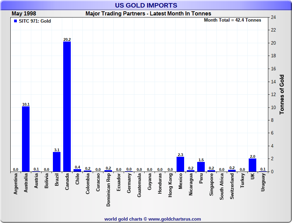The image size is (292, 223).
Task: Select the Mexico bar showing 2.3 tonnes
Action: tap(180, 164)
